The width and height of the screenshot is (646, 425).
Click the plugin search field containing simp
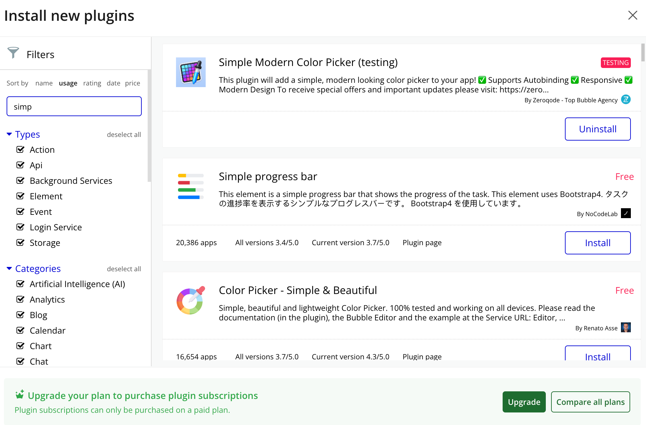click(74, 106)
